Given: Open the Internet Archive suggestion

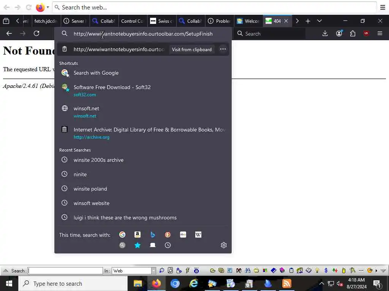Looking at the screenshot, I should tap(143, 133).
